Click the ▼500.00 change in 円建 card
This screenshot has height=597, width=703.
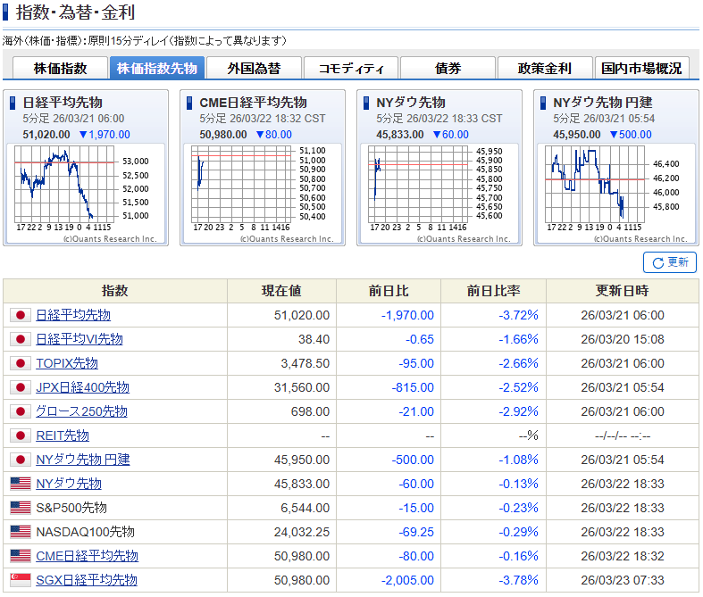[631, 135]
